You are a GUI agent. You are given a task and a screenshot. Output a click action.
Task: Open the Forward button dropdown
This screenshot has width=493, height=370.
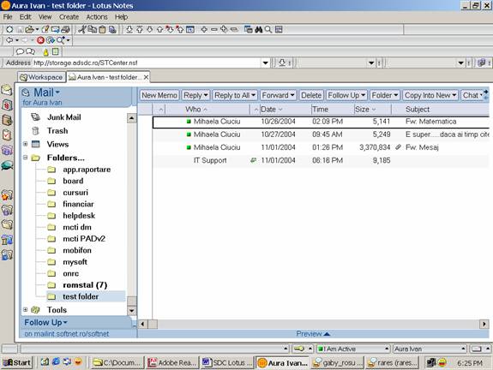coord(292,95)
